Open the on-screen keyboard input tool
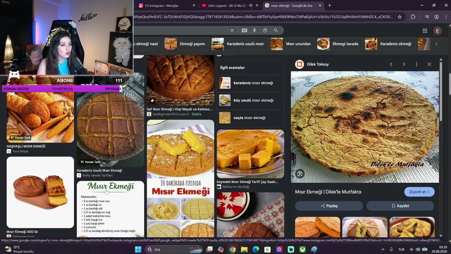 coord(244,30)
